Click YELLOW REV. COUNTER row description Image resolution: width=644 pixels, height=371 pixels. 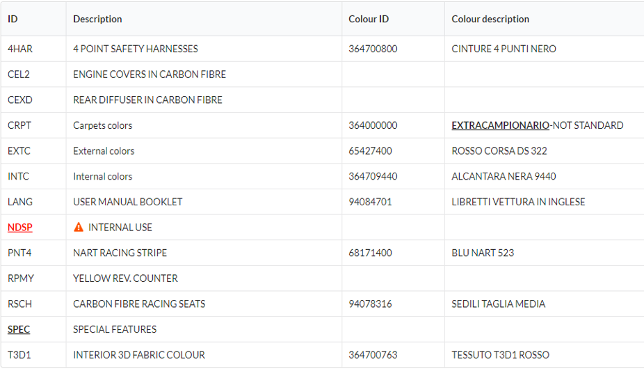(125, 278)
